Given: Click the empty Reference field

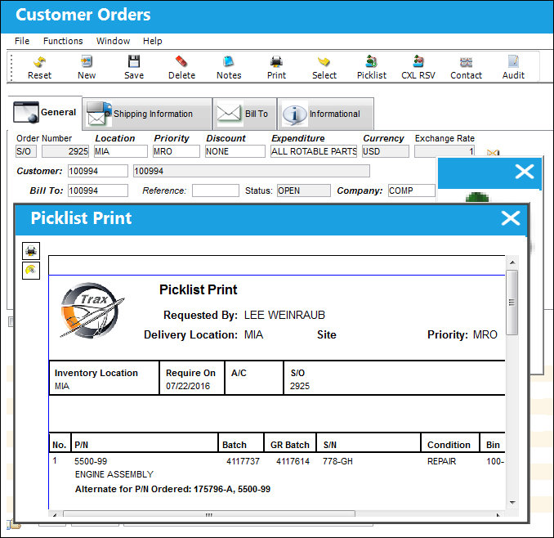Looking at the screenshot, I should 216,191.
